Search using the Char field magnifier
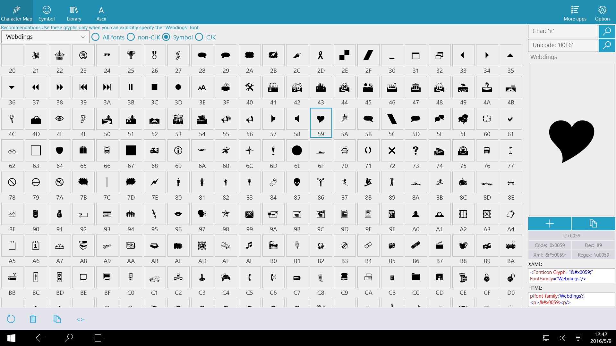The width and height of the screenshot is (616, 346). [x=606, y=31]
